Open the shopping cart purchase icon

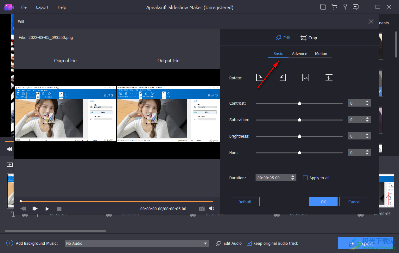334,7
